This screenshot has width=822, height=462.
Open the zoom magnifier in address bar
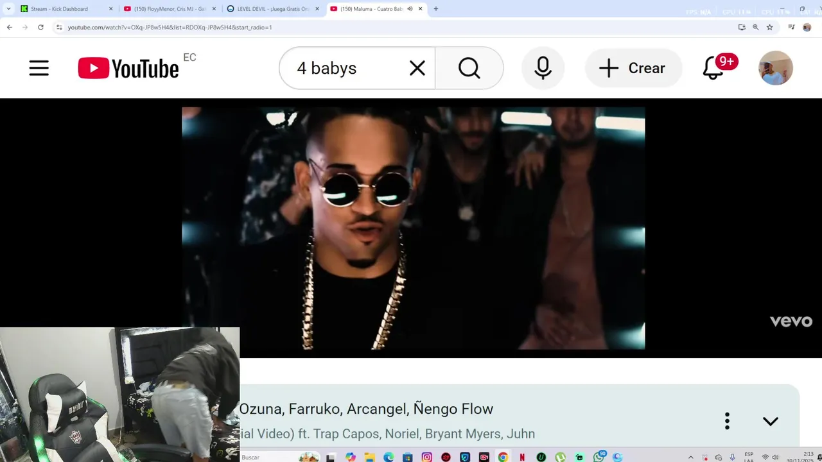click(x=756, y=27)
